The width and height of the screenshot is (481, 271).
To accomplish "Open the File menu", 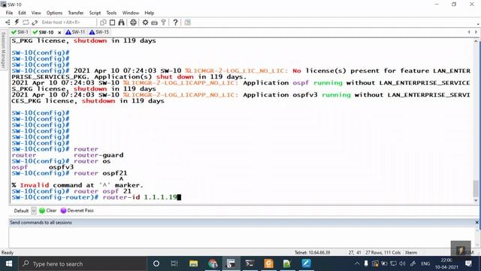I will pyautogui.click(x=9, y=13).
